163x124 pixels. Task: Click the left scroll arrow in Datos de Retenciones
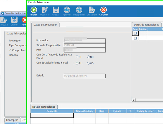[134, 100]
